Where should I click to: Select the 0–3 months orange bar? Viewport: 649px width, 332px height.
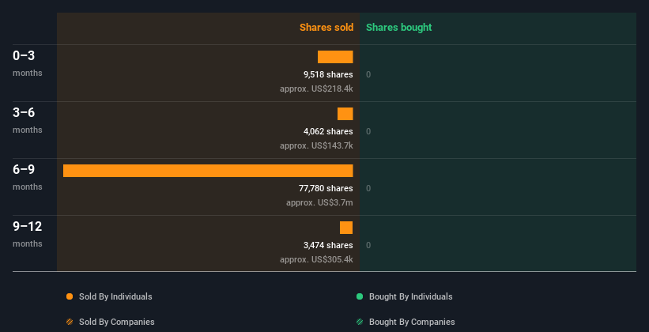click(335, 57)
